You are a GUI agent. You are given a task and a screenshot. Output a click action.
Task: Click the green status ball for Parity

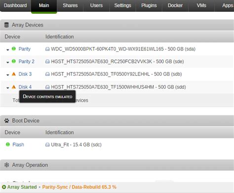[14, 48]
